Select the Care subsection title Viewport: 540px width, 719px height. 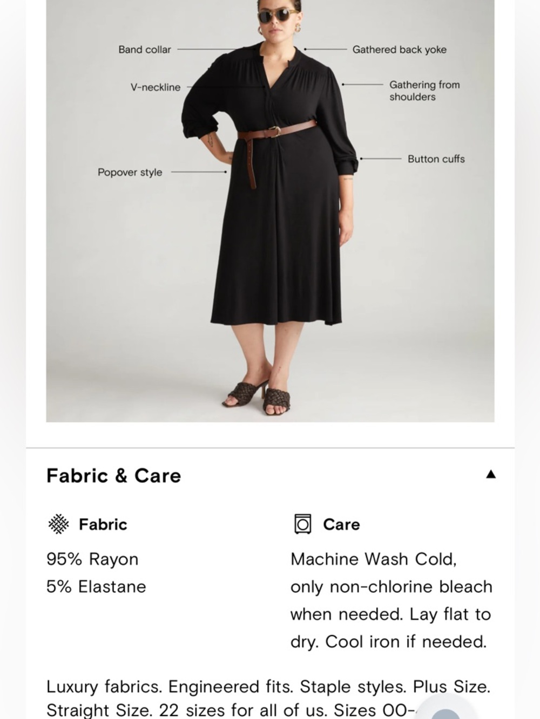click(341, 524)
